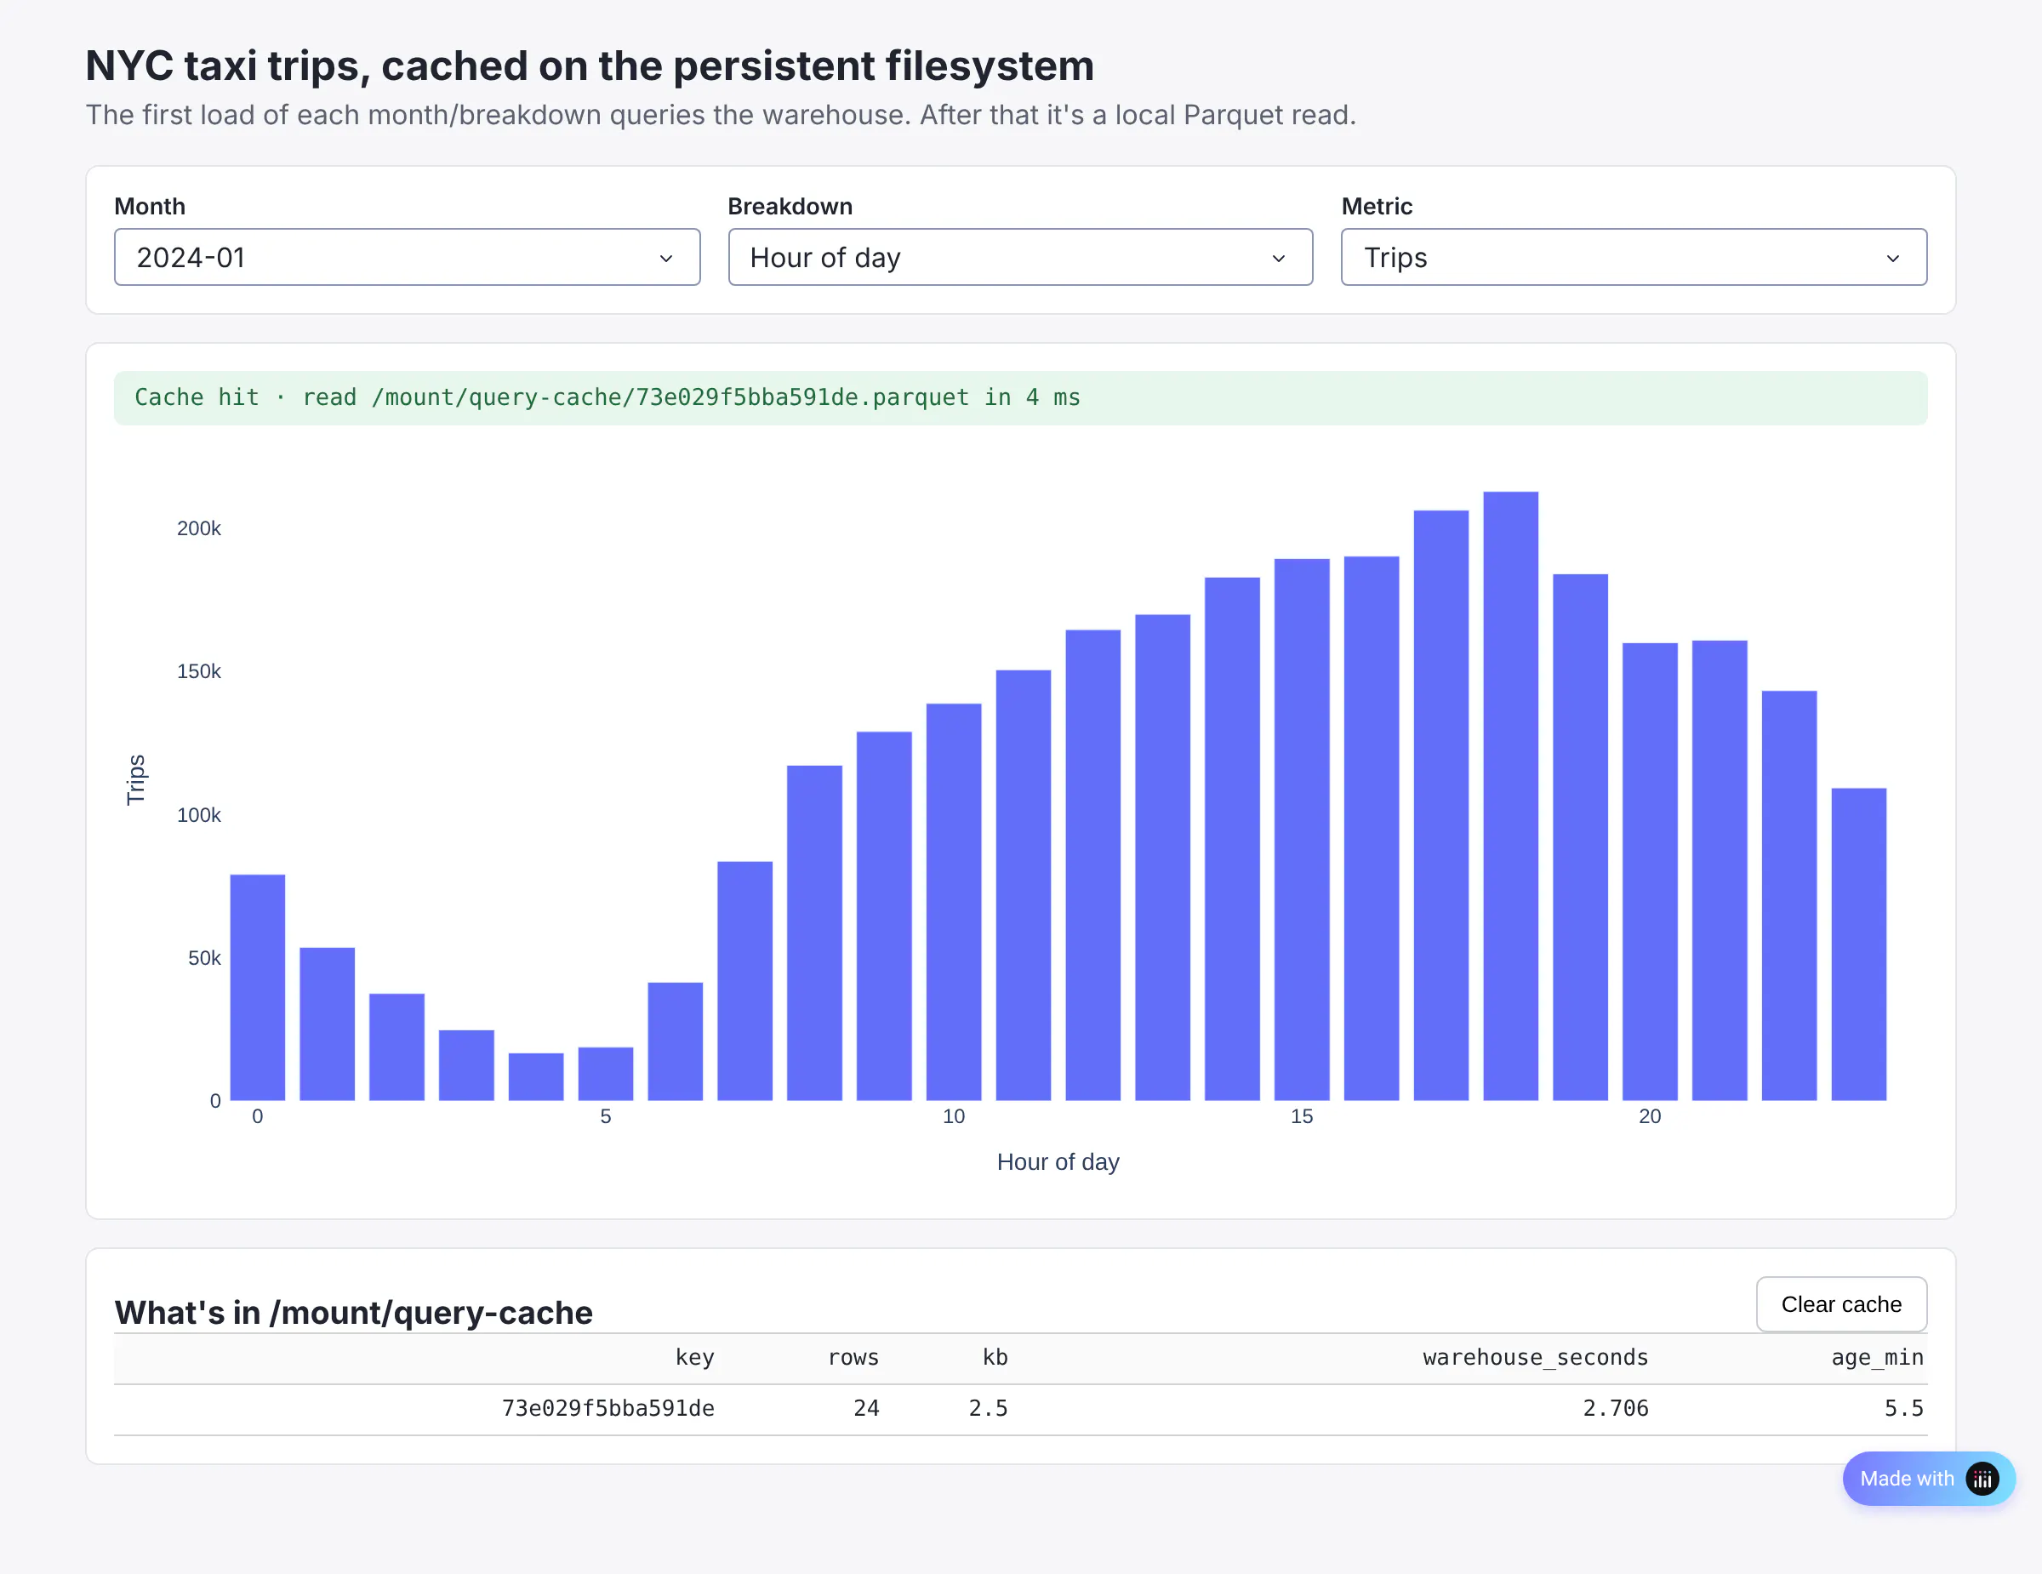The height and width of the screenshot is (1574, 2042).
Task: Click the What's in /mount/query-cache heading
Action: 353,1312
